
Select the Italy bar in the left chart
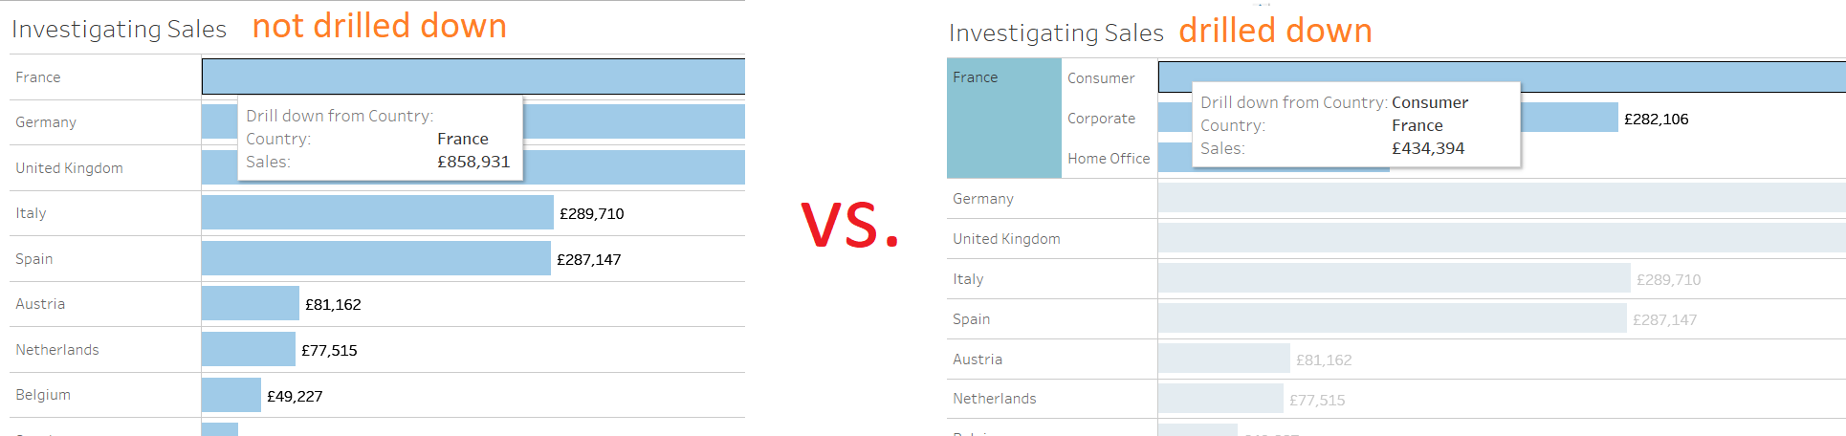pyautogui.click(x=377, y=212)
